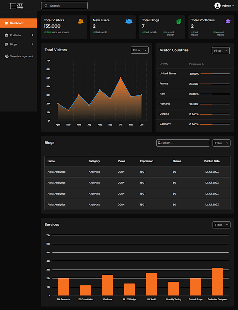Click the Blogs sidebar document icon
Image resolution: width=238 pixels, height=310 pixels.
pos(6,44)
